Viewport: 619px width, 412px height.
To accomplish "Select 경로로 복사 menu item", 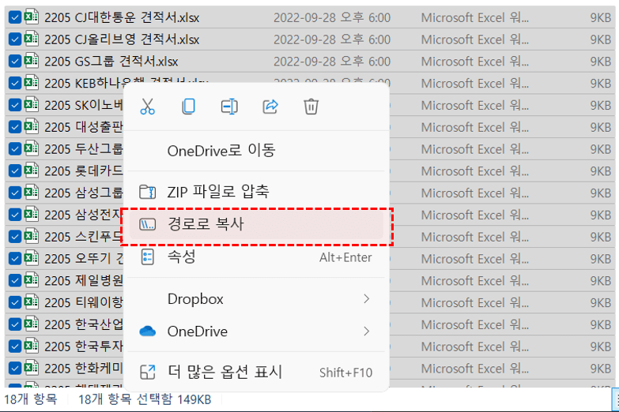I will coord(256,225).
